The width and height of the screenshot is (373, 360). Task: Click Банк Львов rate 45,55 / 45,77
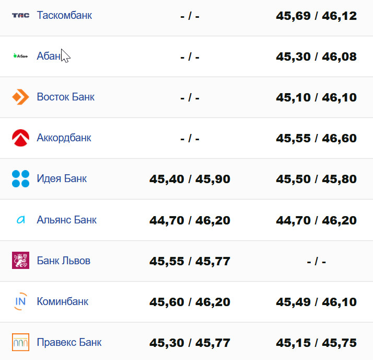click(x=190, y=261)
